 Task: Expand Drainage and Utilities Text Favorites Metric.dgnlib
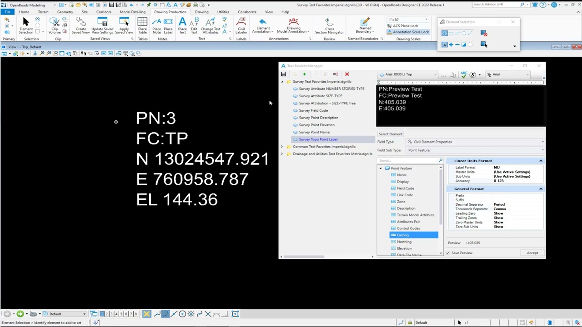pyautogui.click(x=282, y=154)
